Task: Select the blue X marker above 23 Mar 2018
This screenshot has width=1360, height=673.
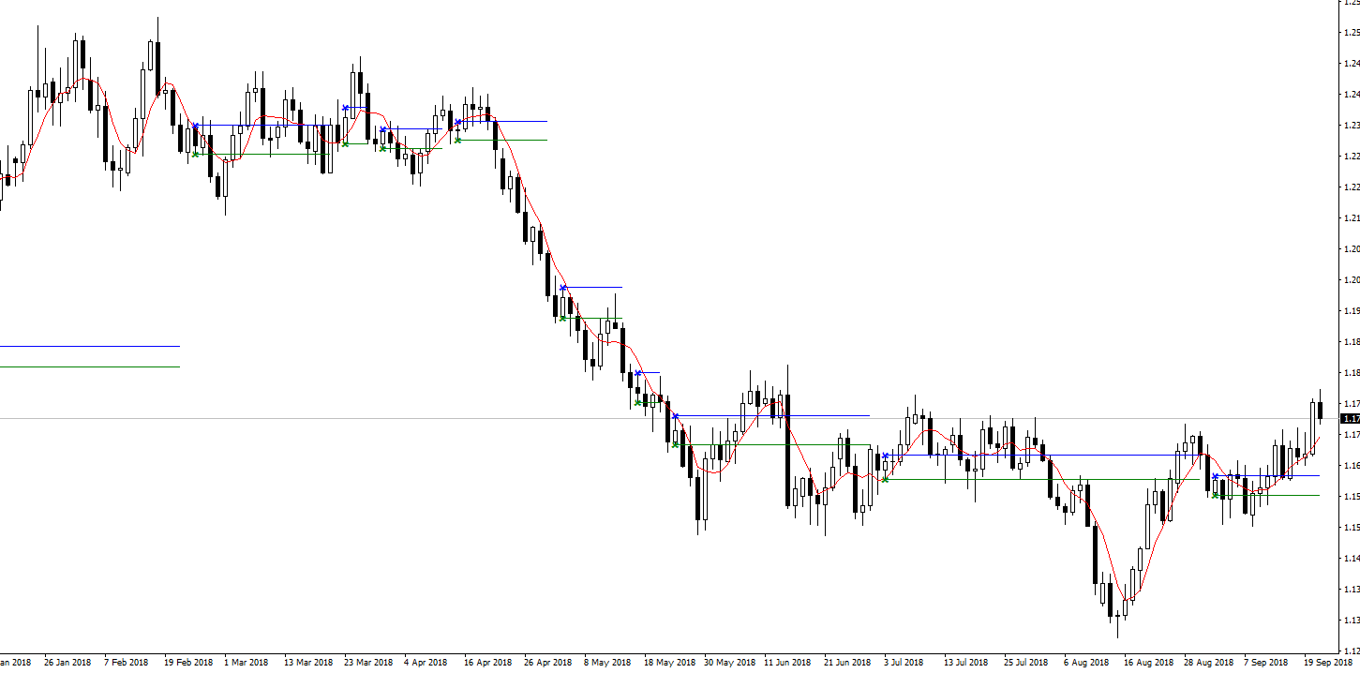Action: [x=345, y=108]
